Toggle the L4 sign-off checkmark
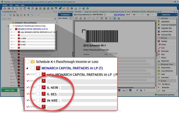The width and height of the screenshot is (179, 113). (x=150, y=15)
